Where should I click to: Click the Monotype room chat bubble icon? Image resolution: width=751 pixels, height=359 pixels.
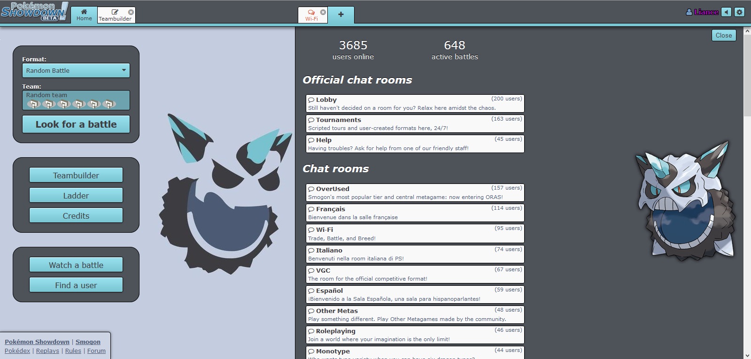(311, 351)
